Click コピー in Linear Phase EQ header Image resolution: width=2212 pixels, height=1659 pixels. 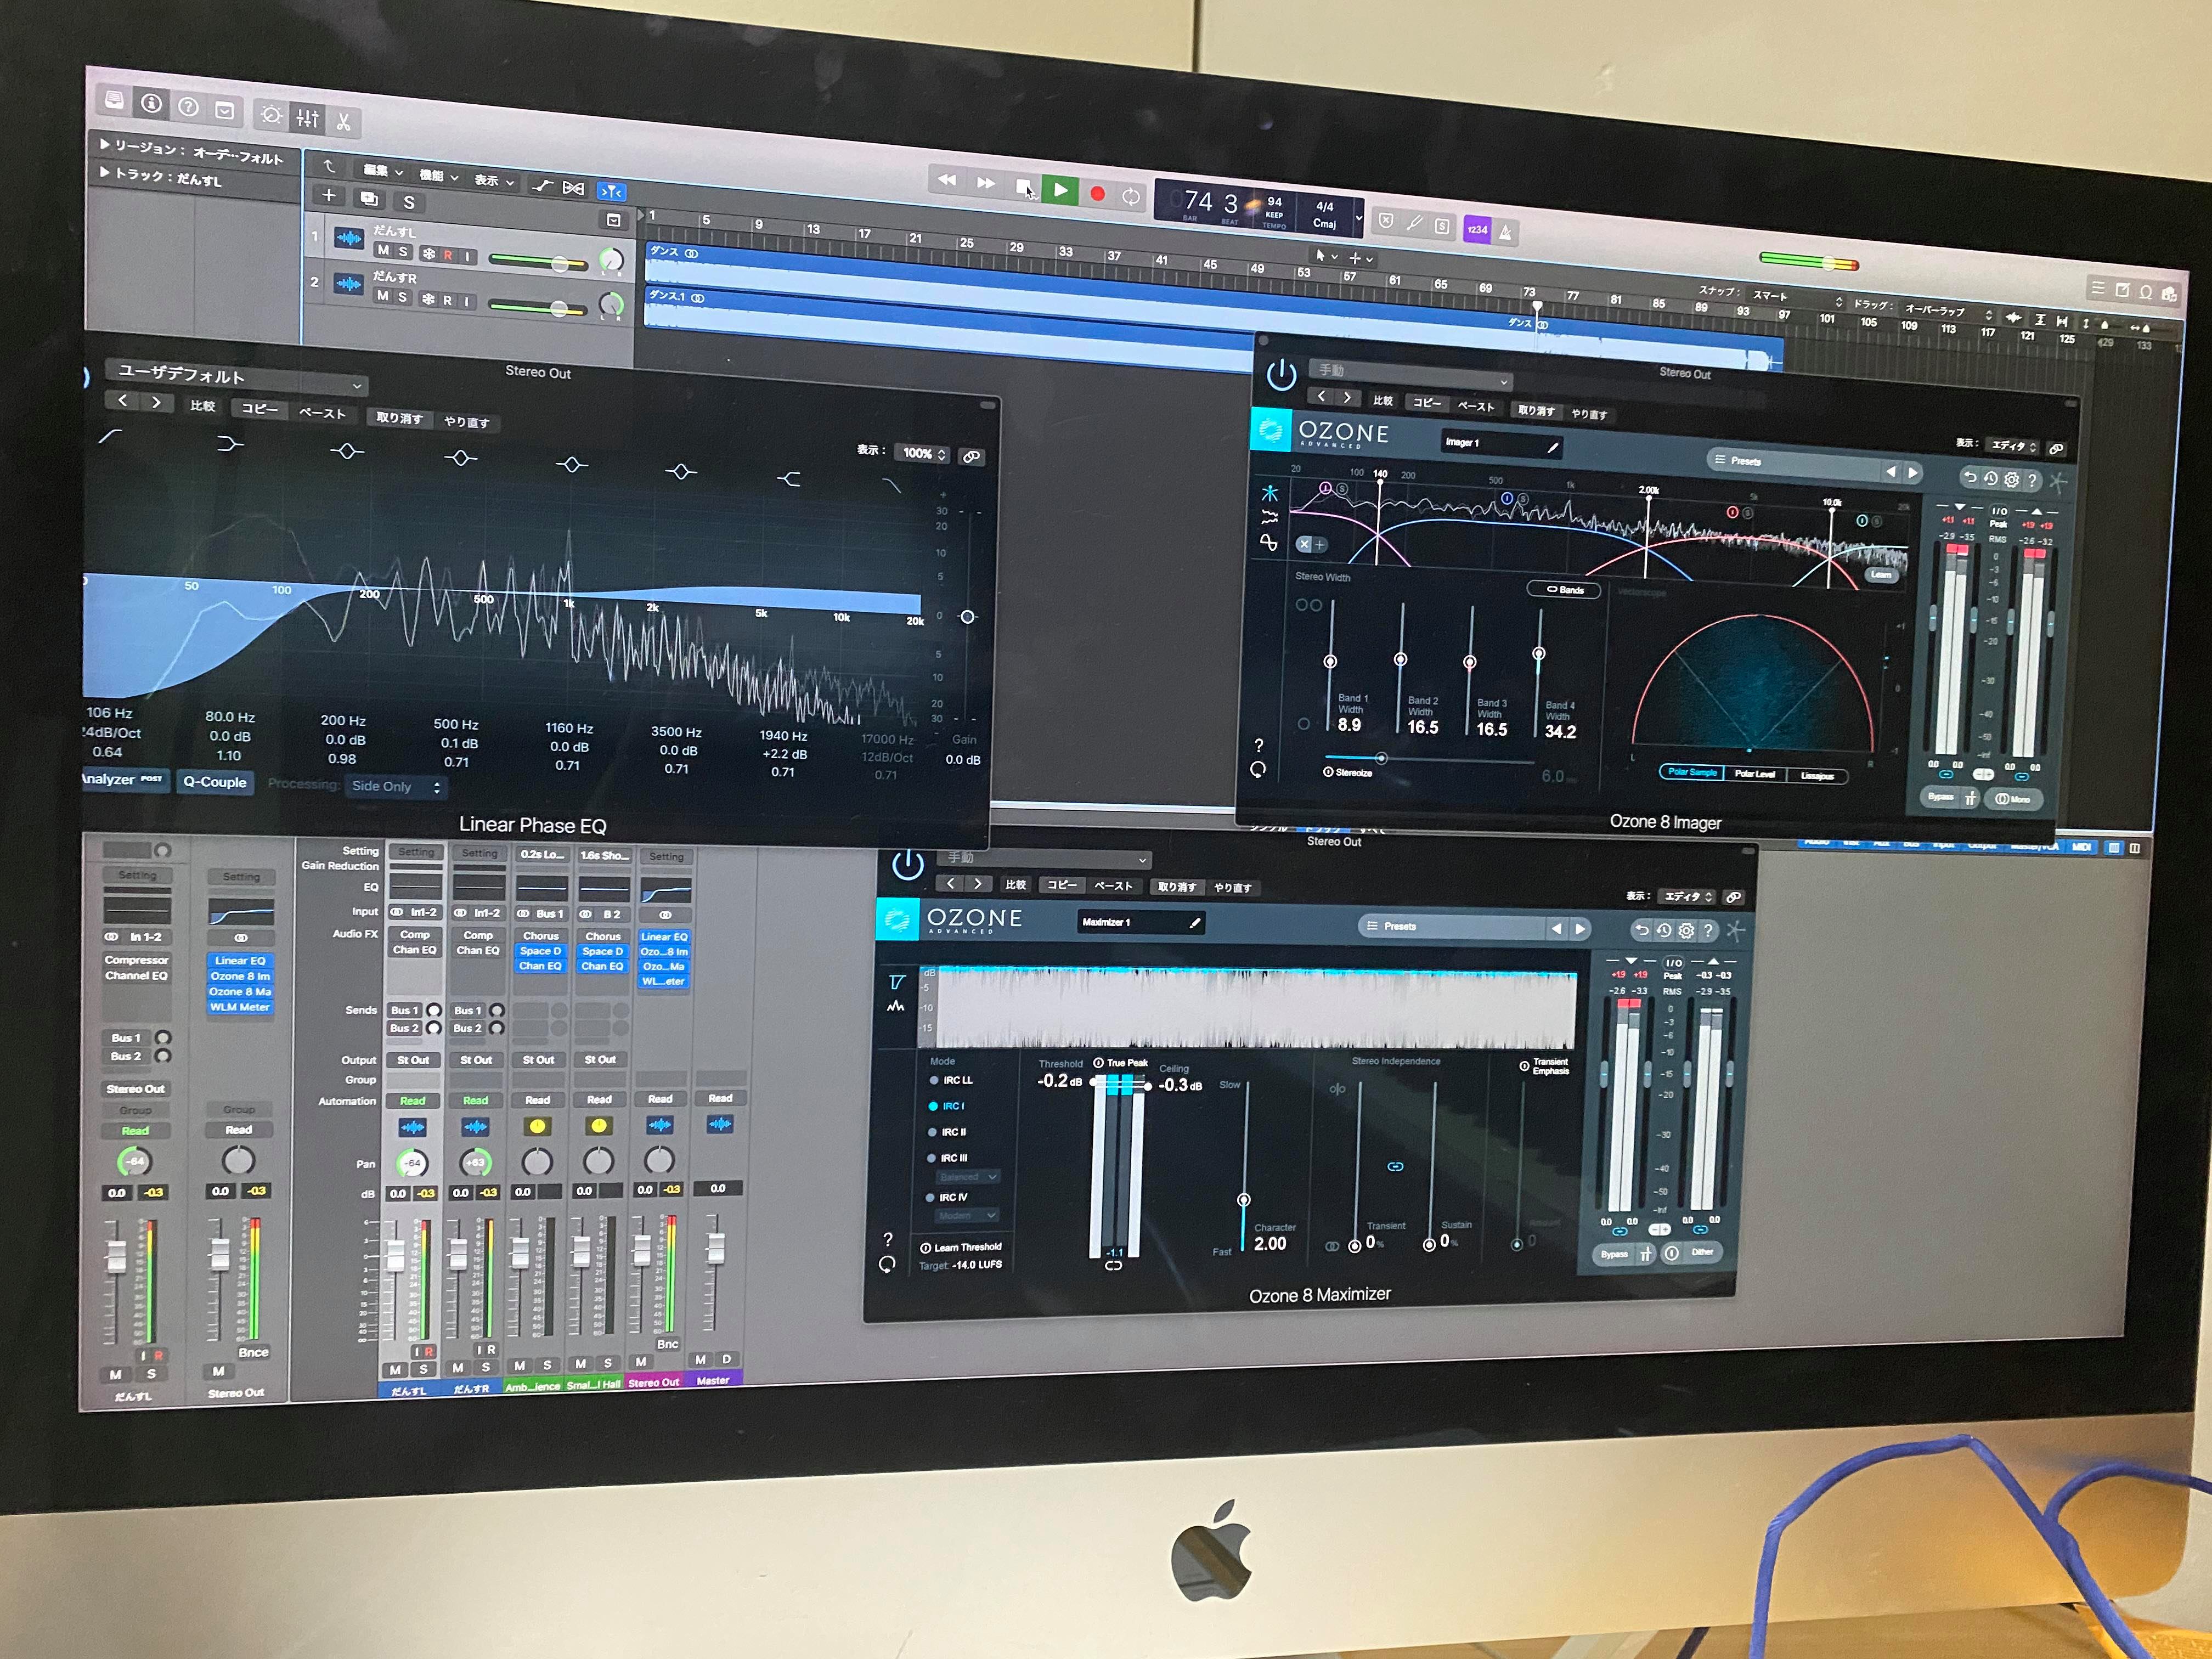coord(260,409)
